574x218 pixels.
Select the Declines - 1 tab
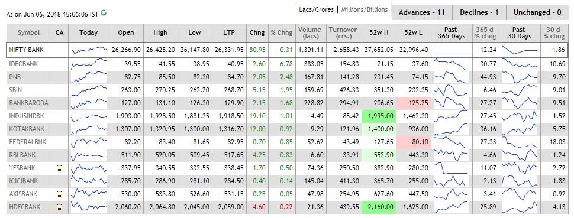pyautogui.click(x=479, y=12)
